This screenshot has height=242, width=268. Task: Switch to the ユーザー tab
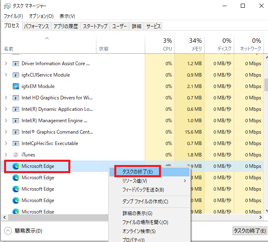point(120,26)
